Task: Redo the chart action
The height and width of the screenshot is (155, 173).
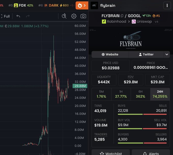Action: point(28,16)
